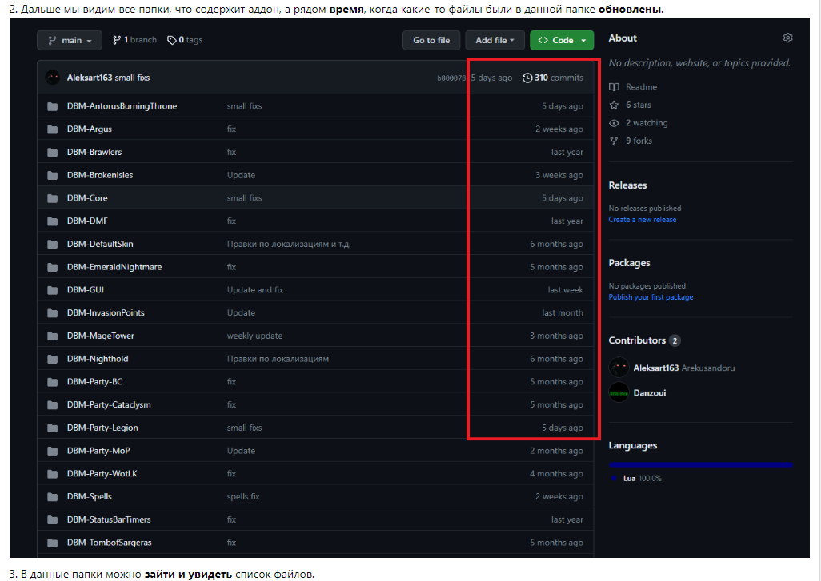821x581 pixels.
Task: Click the tags icon next to 0 tags
Action: 171,40
